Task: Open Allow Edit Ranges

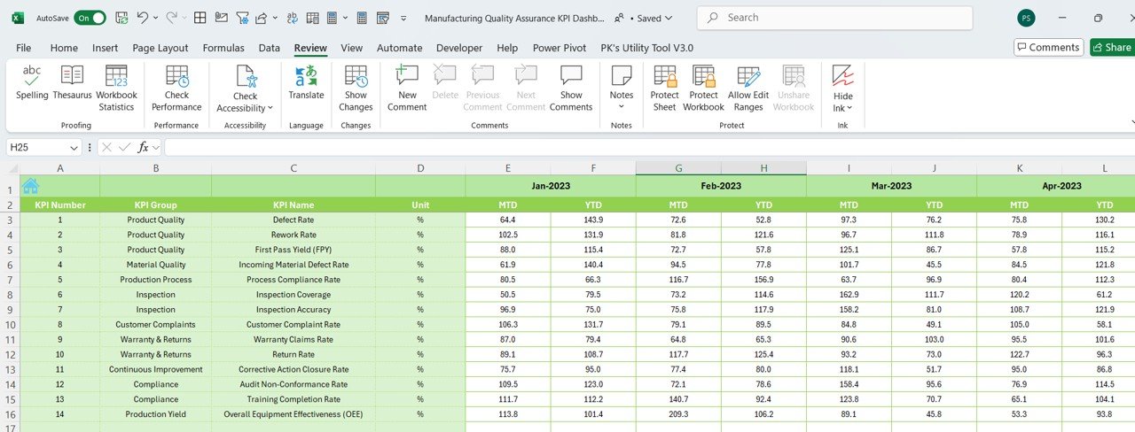Action: (748, 89)
